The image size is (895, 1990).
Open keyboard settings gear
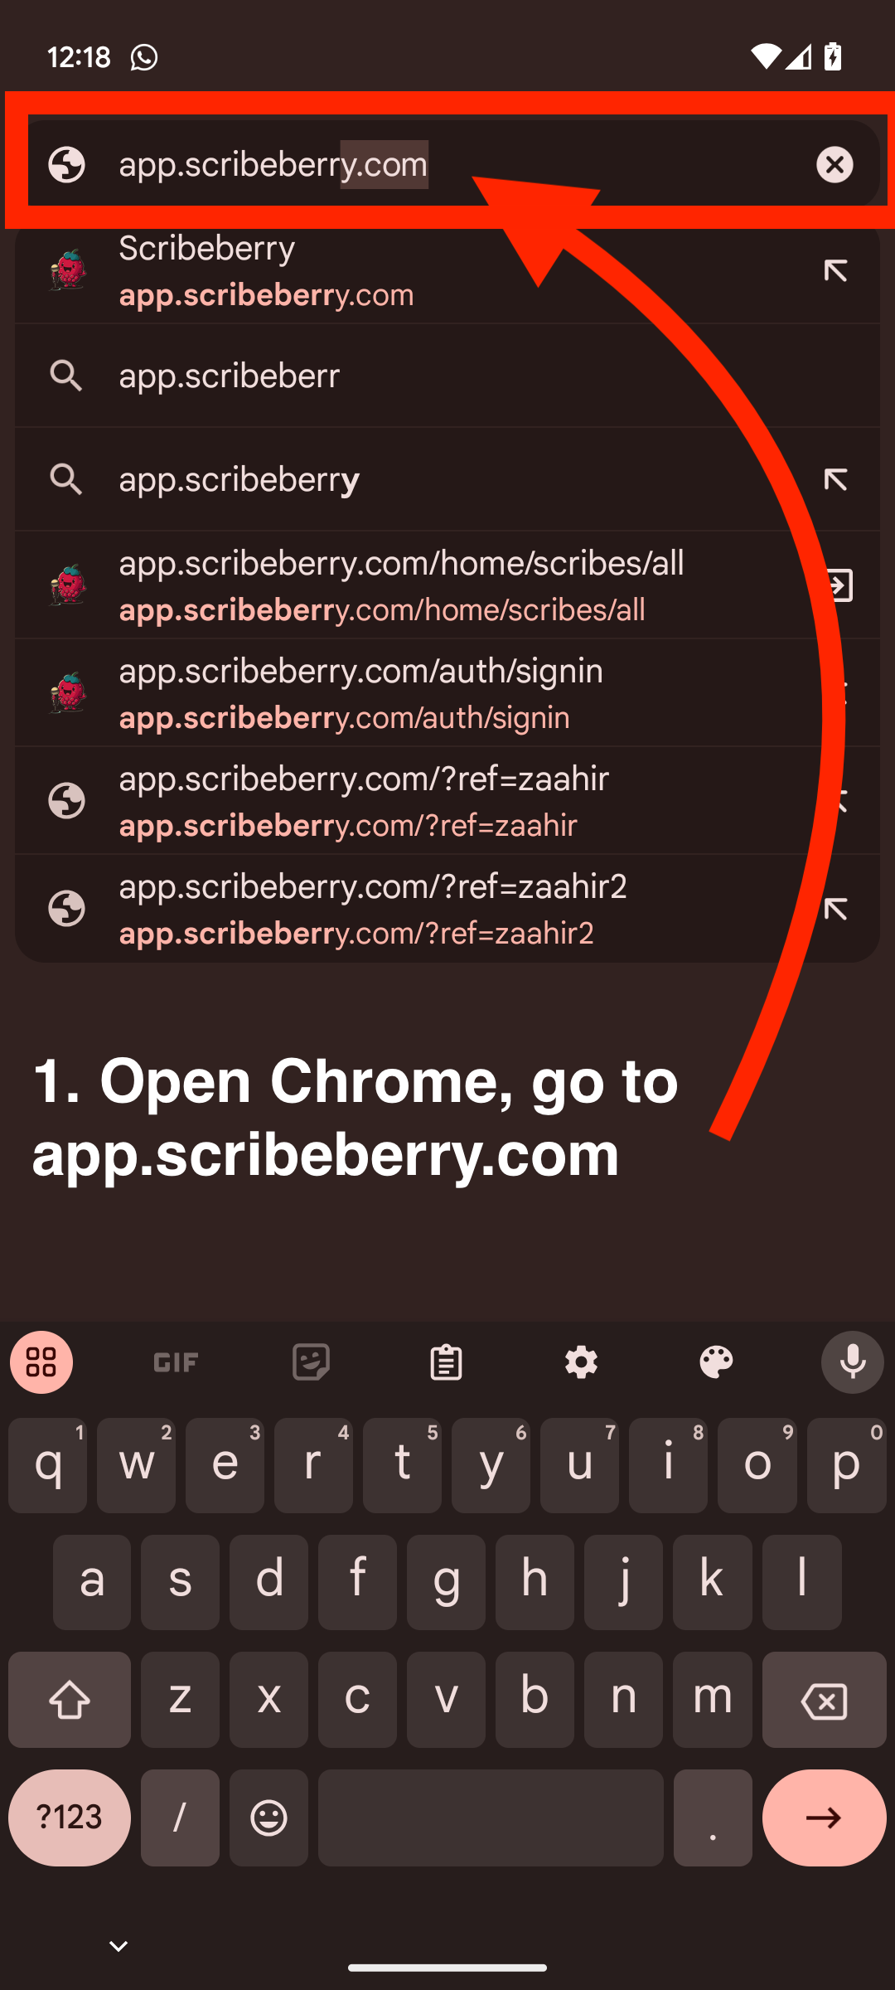(581, 1362)
